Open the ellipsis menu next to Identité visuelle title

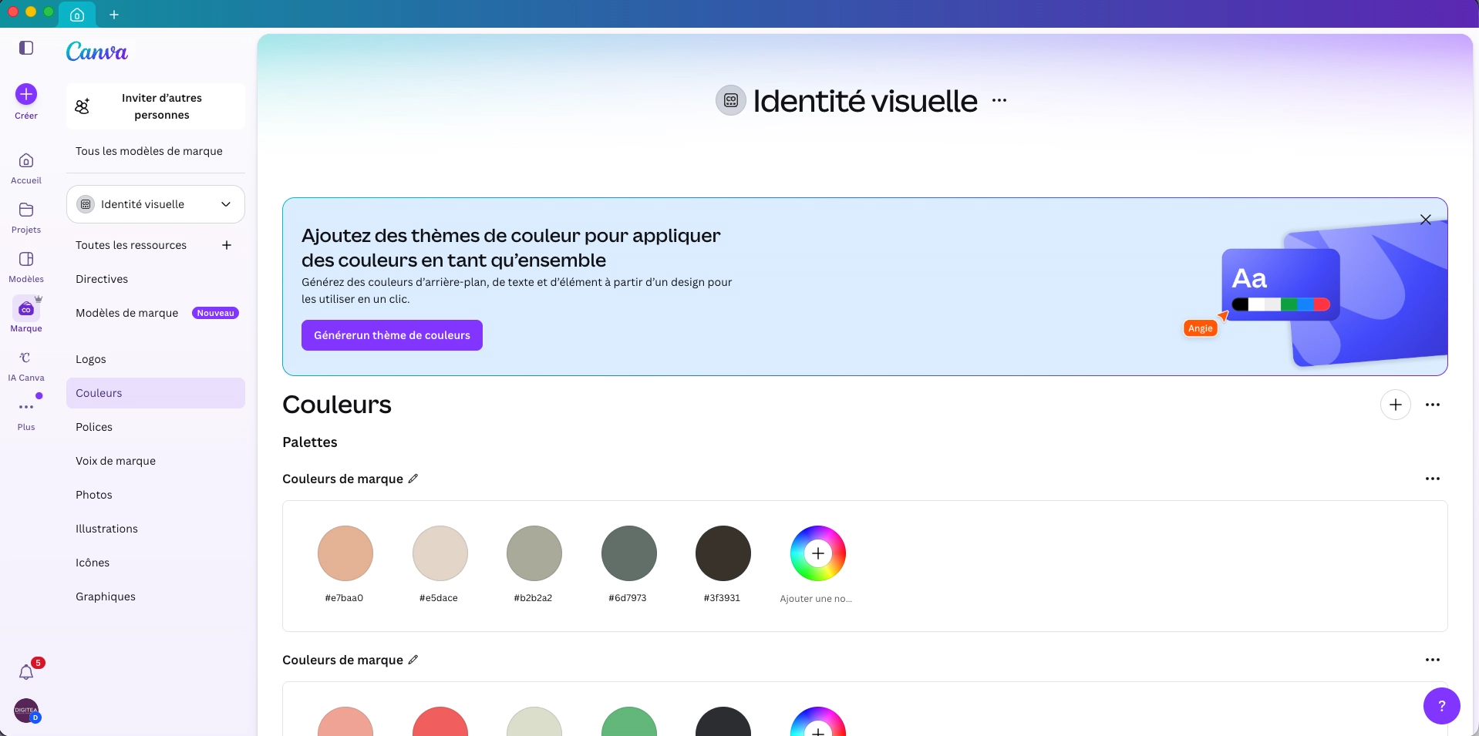(999, 100)
